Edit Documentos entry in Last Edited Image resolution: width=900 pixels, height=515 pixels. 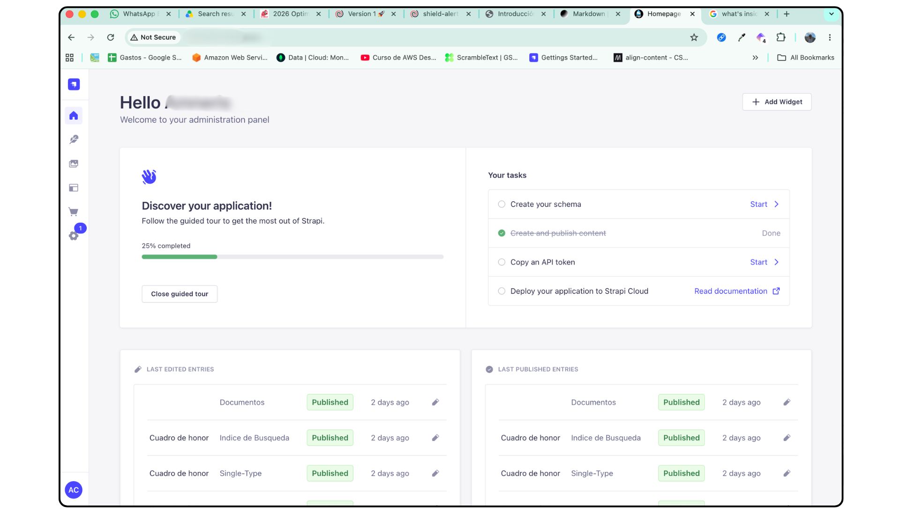pyautogui.click(x=435, y=402)
